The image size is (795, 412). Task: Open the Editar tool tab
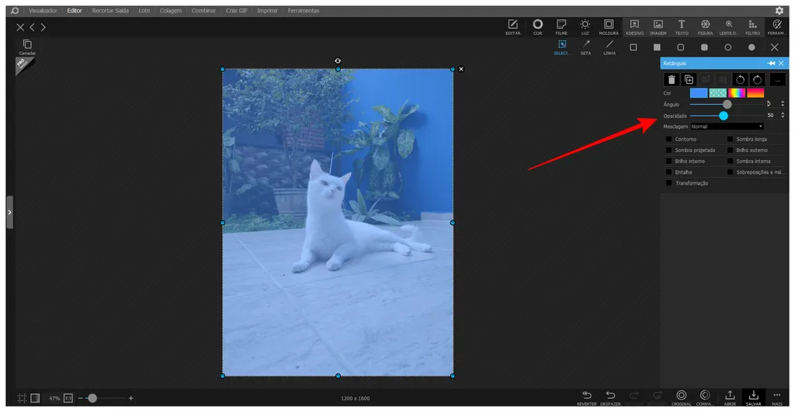pyautogui.click(x=512, y=27)
